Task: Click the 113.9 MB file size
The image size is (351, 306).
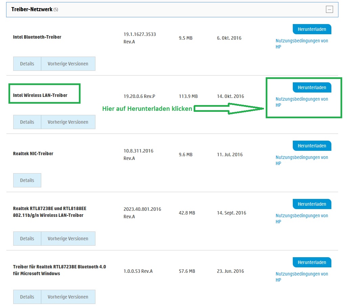Action: point(188,96)
